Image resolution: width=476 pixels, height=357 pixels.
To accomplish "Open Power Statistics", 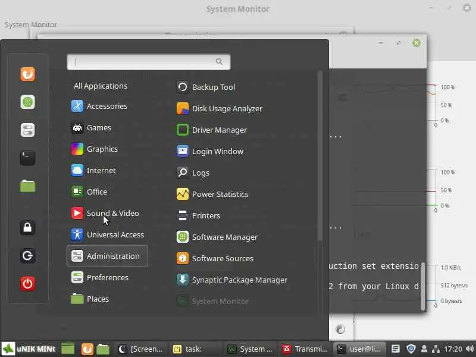I will tap(212, 194).
